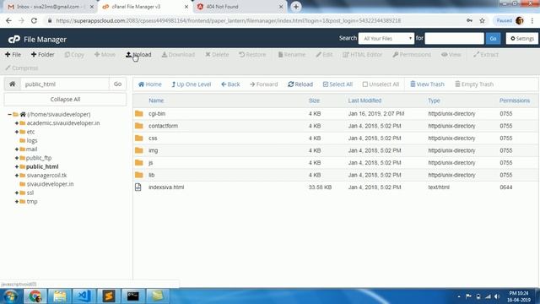Click the Edit toolbar button
This screenshot has width=540, height=304.
point(324,54)
